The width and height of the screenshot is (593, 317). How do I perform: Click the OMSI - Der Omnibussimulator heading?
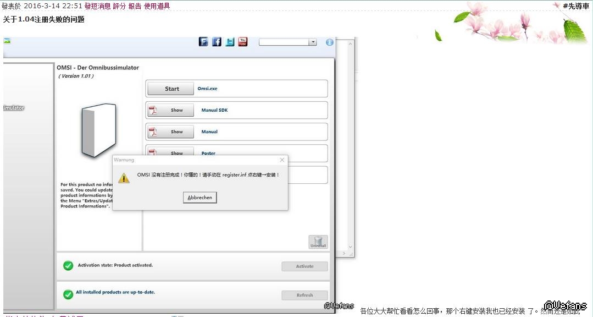(x=98, y=67)
